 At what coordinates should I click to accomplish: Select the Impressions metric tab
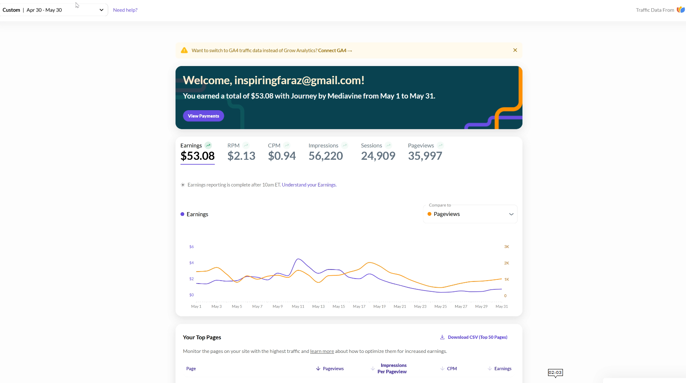pyautogui.click(x=328, y=152)
